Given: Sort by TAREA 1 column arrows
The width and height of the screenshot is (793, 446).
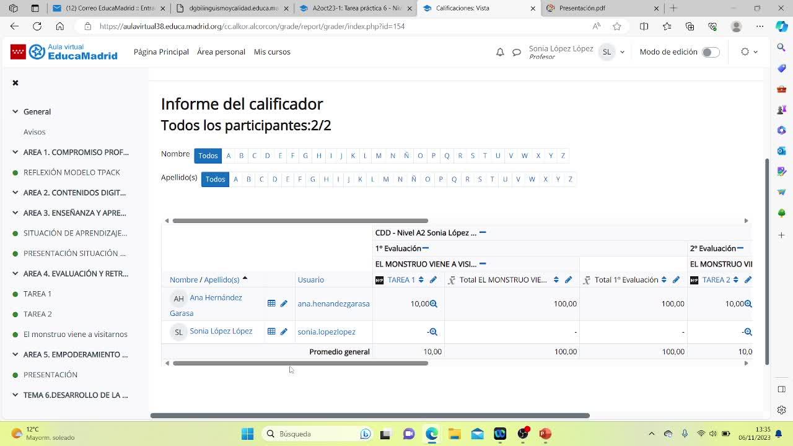Looking at the screenshot, I should click(x=421, y=280).
